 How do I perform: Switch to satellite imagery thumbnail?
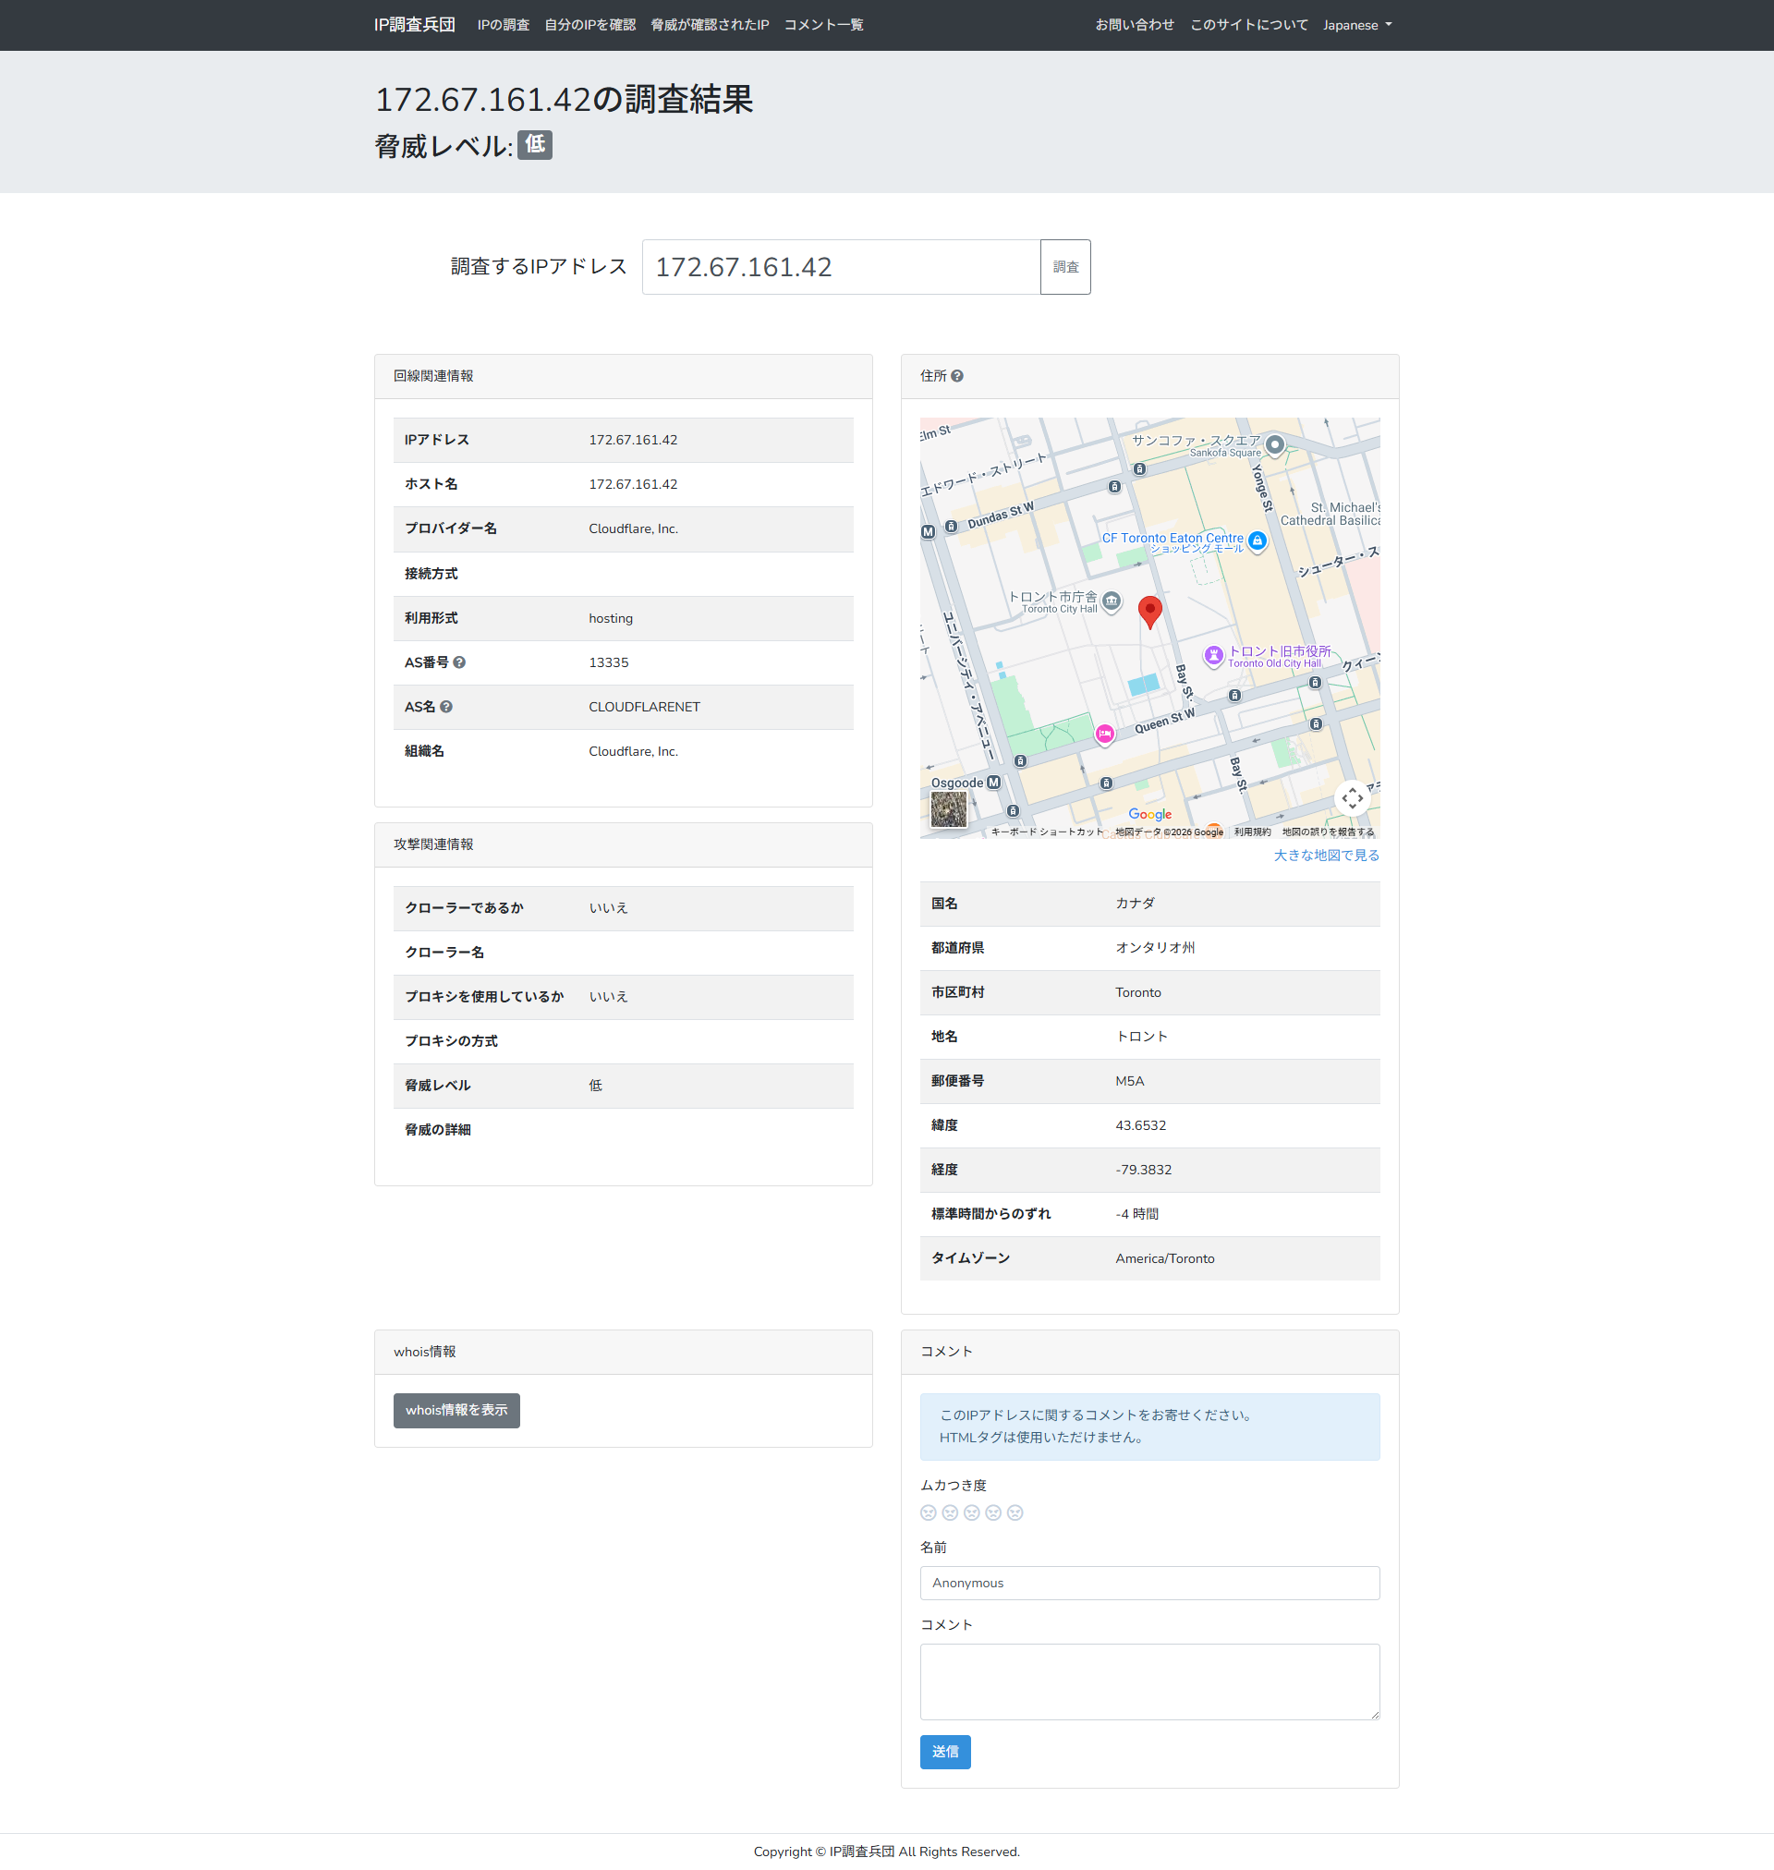[949, 809]
